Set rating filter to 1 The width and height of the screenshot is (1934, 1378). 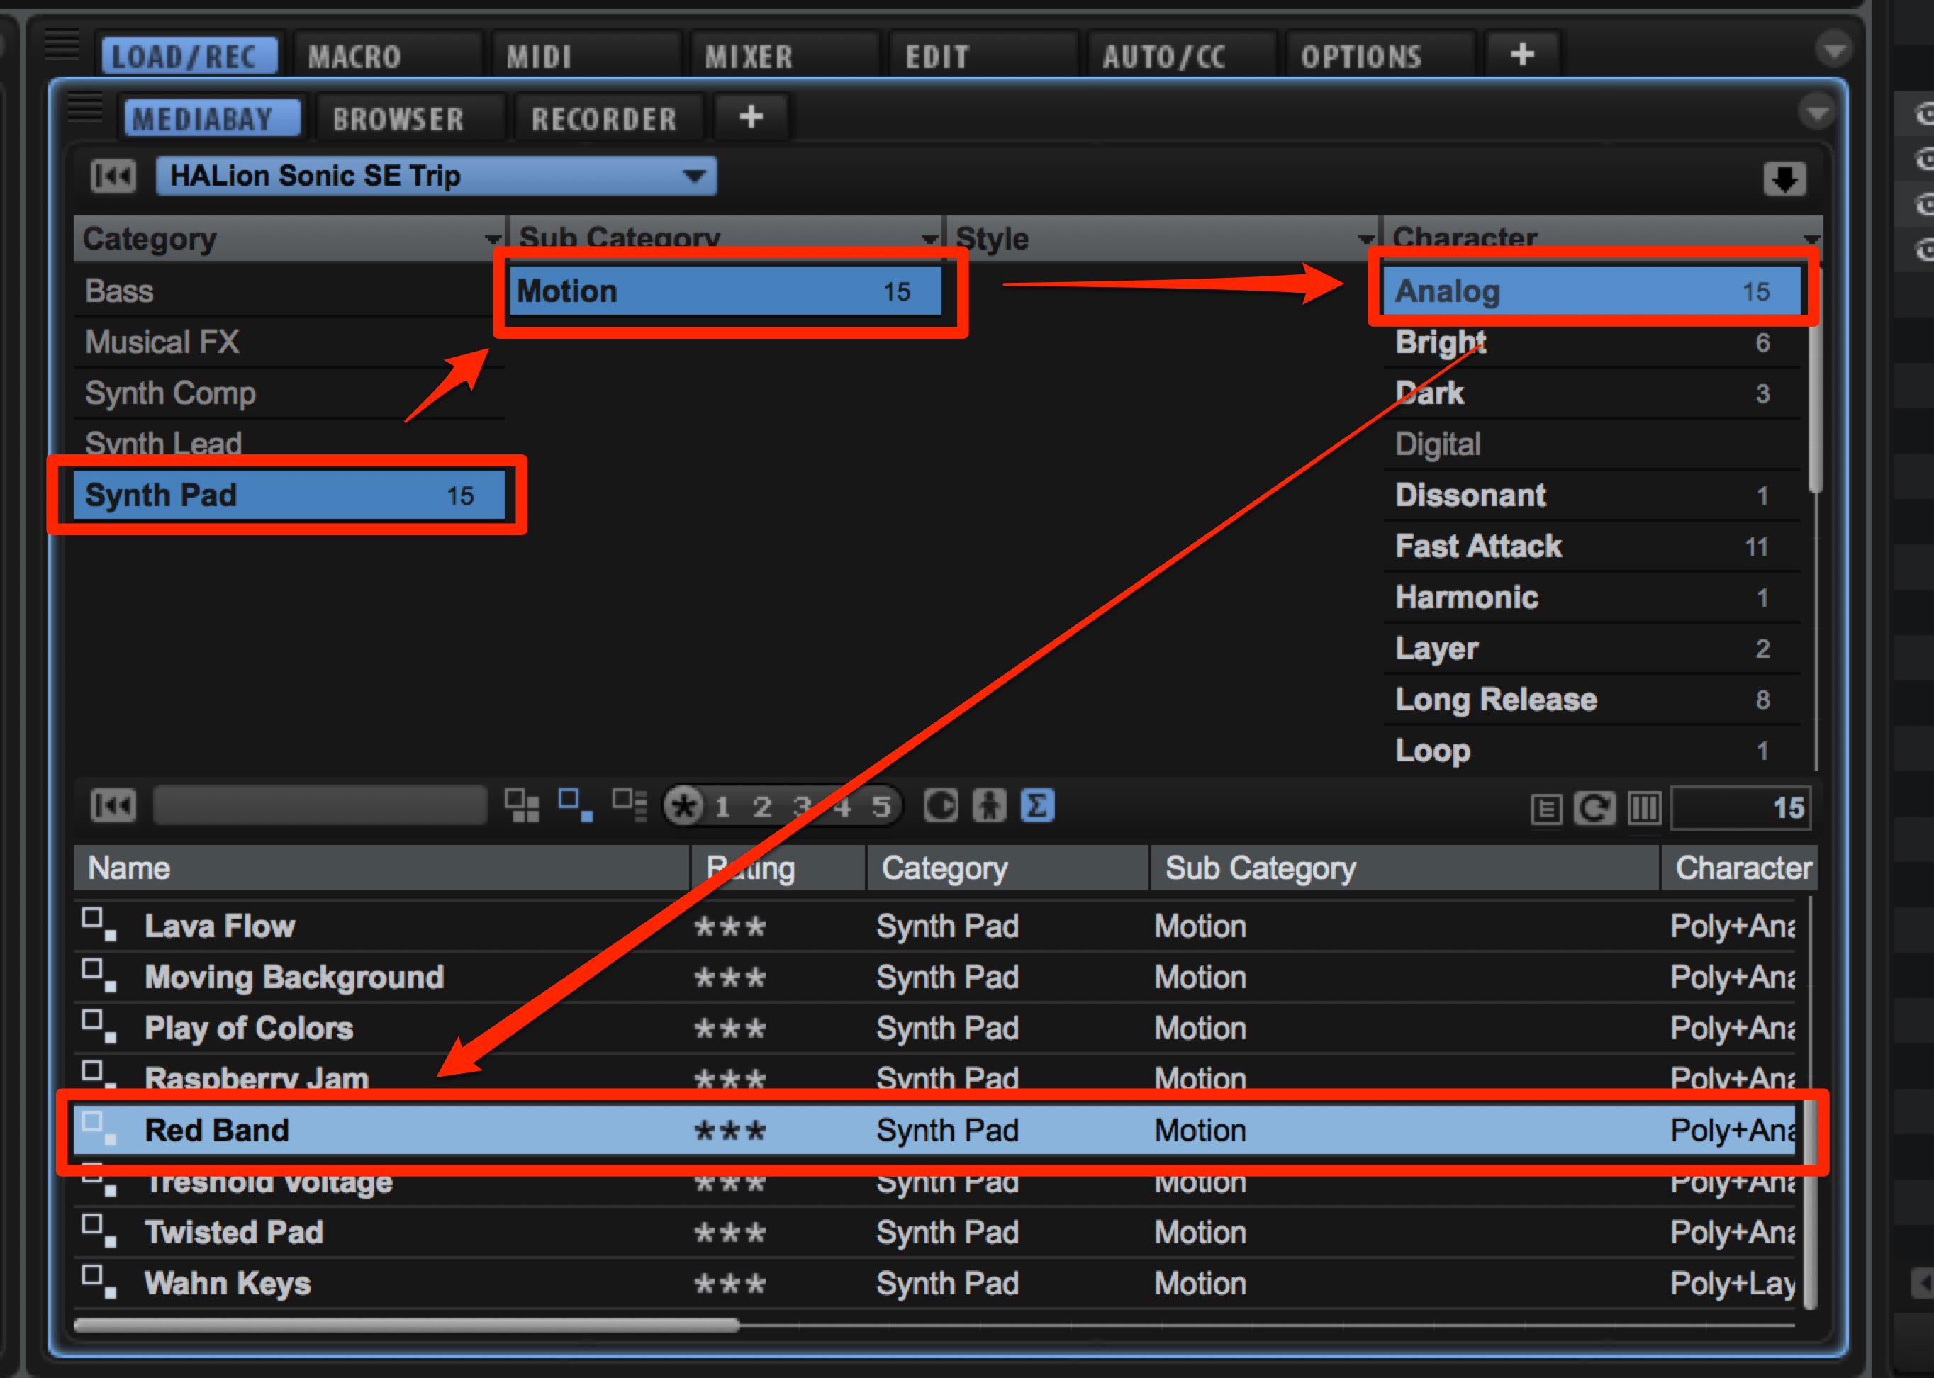722,806
